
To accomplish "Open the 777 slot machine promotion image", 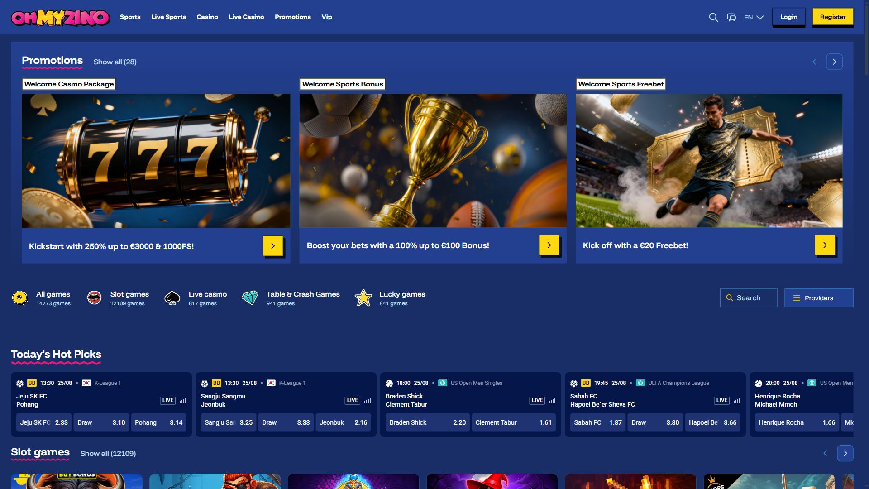I will click(156, 161).
